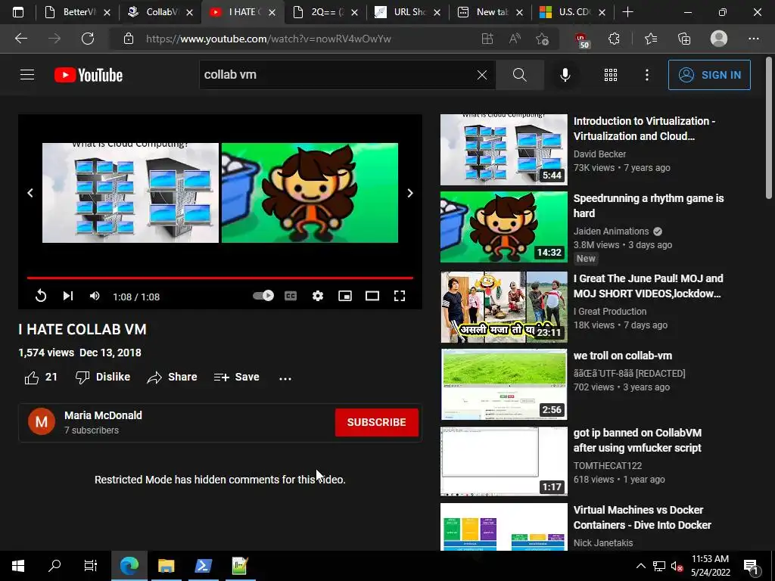Enter full screen mode
Image resolution: width=775 pixels, height=581 pixels.
[x=400, y=296]
